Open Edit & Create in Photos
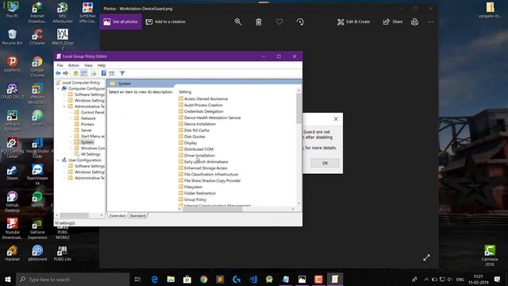 click(353, 21)
